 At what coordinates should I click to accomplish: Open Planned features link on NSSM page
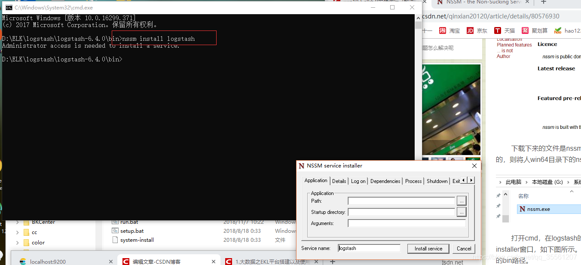(x=514, y=45)
